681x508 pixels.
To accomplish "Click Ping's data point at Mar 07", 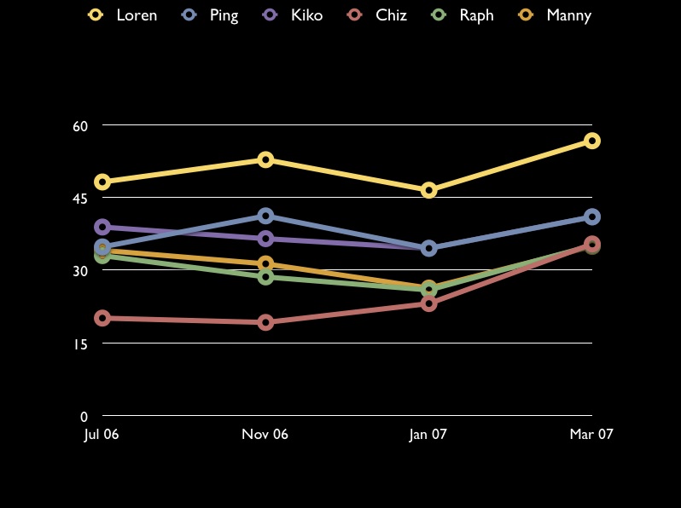I will coord(591,217).
